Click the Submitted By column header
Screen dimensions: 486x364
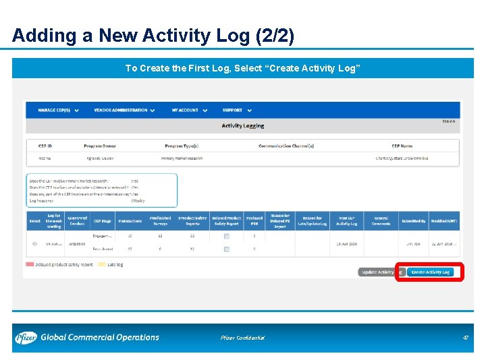414,221
